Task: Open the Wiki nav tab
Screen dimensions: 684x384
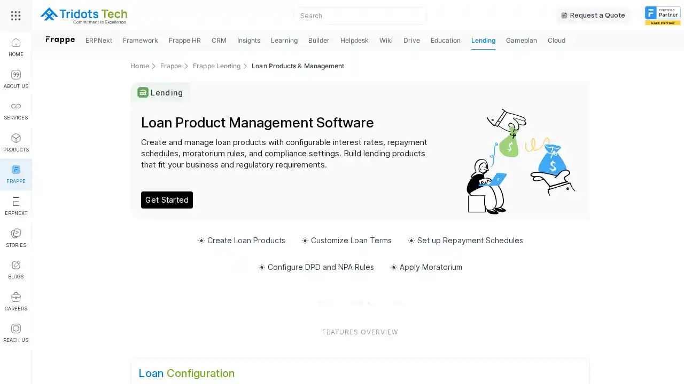Action: [386, 40]
